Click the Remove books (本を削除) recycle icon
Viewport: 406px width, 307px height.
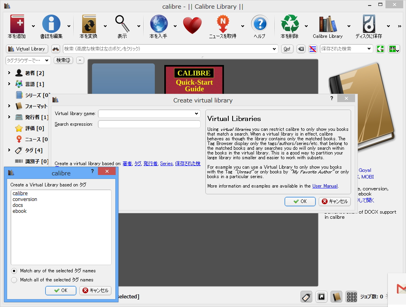(x=290, y=24)
